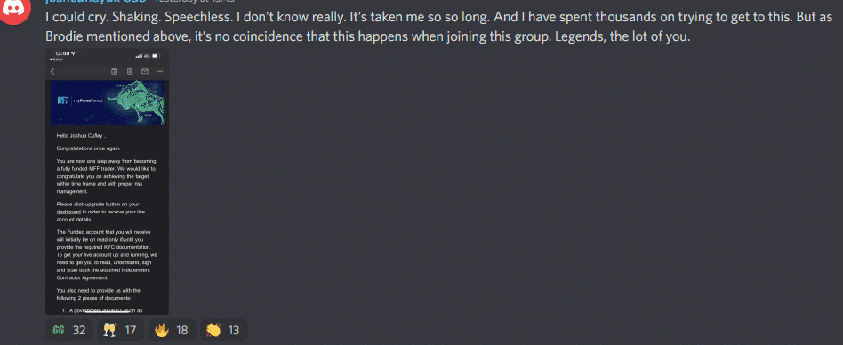Click the battery icon in the phone status bar

tap(156, 56)
